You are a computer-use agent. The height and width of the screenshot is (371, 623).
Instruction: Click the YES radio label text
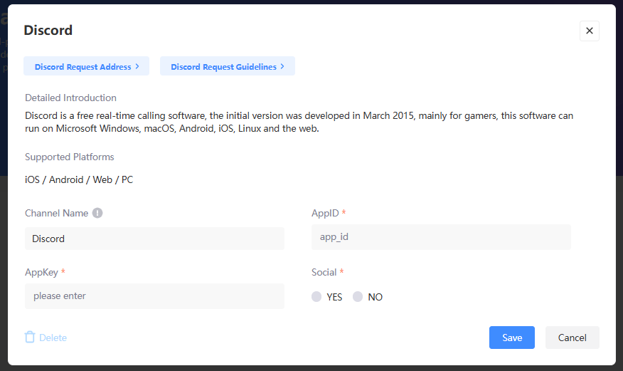click(334, 297)
